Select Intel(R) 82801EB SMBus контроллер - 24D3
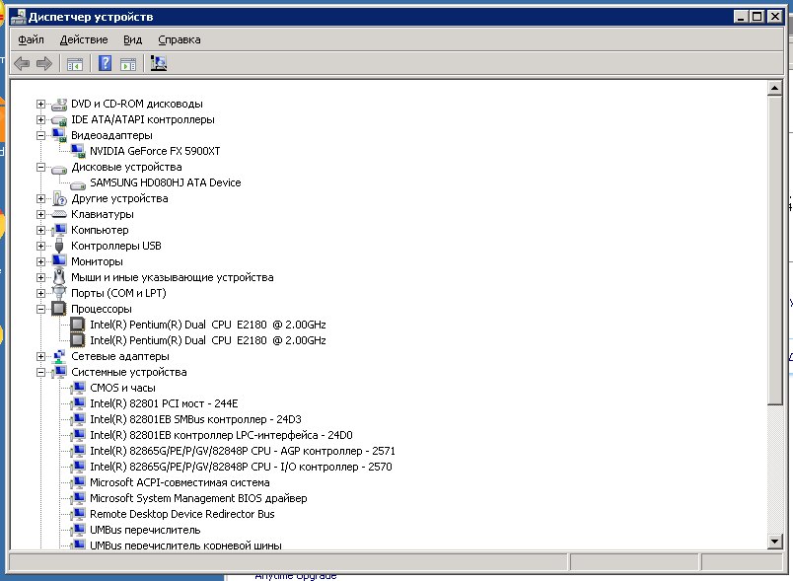Viewport: 793px width, 581px height. (x=195, y=419)
